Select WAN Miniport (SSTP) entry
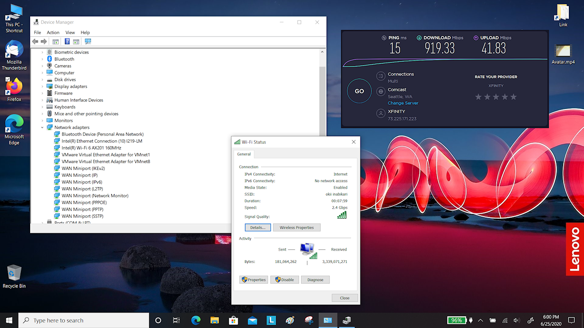The height and width of the screenshot is (328, 584). pyautogui.click(x=83, y=216)
